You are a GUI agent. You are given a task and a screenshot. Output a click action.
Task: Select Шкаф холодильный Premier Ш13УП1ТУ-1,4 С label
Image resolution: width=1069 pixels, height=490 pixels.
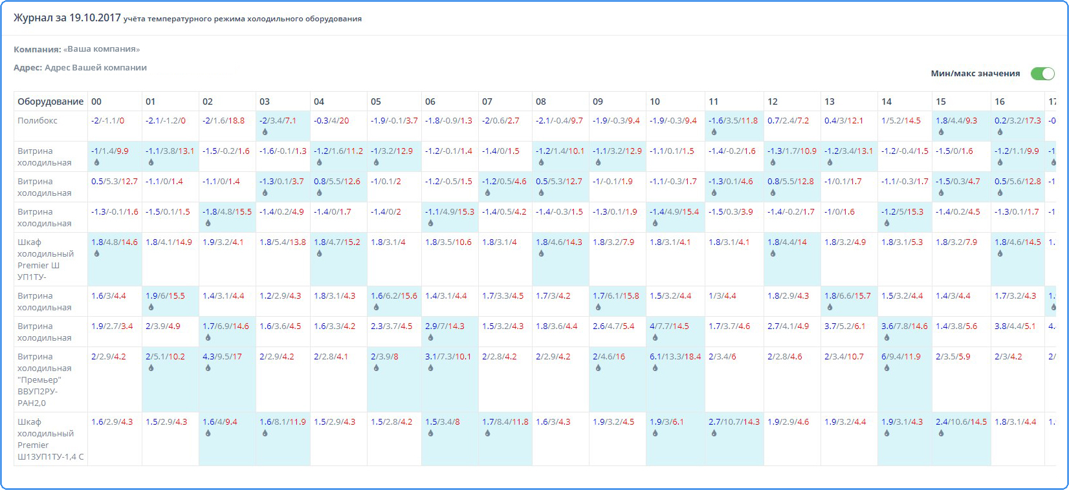50,439
